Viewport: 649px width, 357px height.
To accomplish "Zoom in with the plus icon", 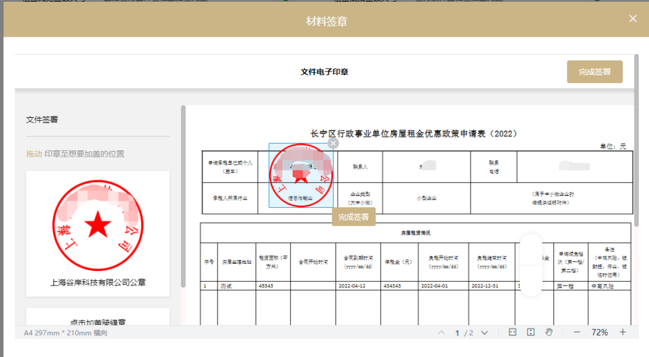I will click(x=623, y=332).
